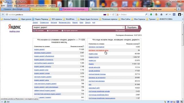184x103 pixels.
Task: Click the blue square extension icon in toolbar
Action: [x=174, y=14]
